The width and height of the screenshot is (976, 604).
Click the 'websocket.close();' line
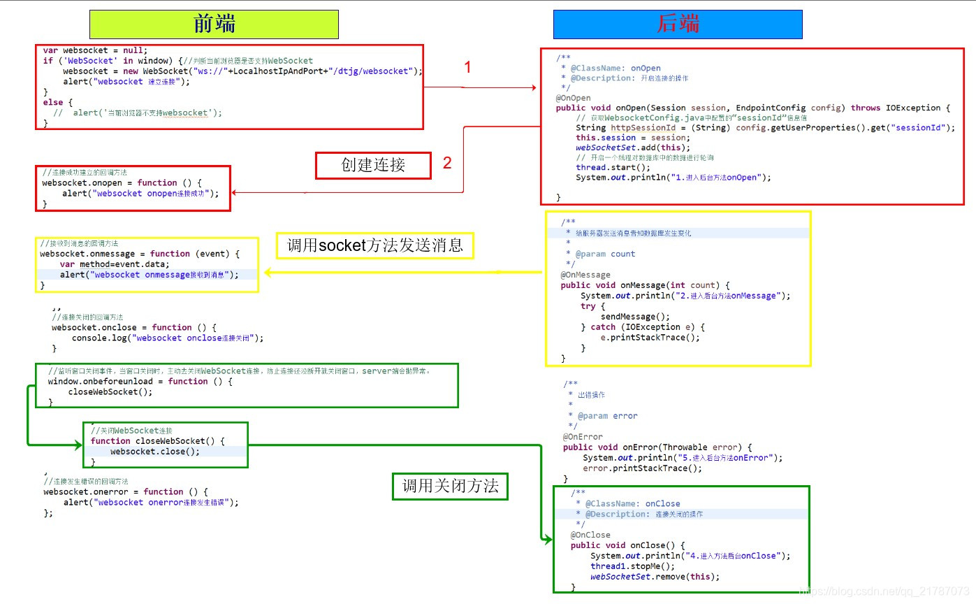tap(154, 451)
